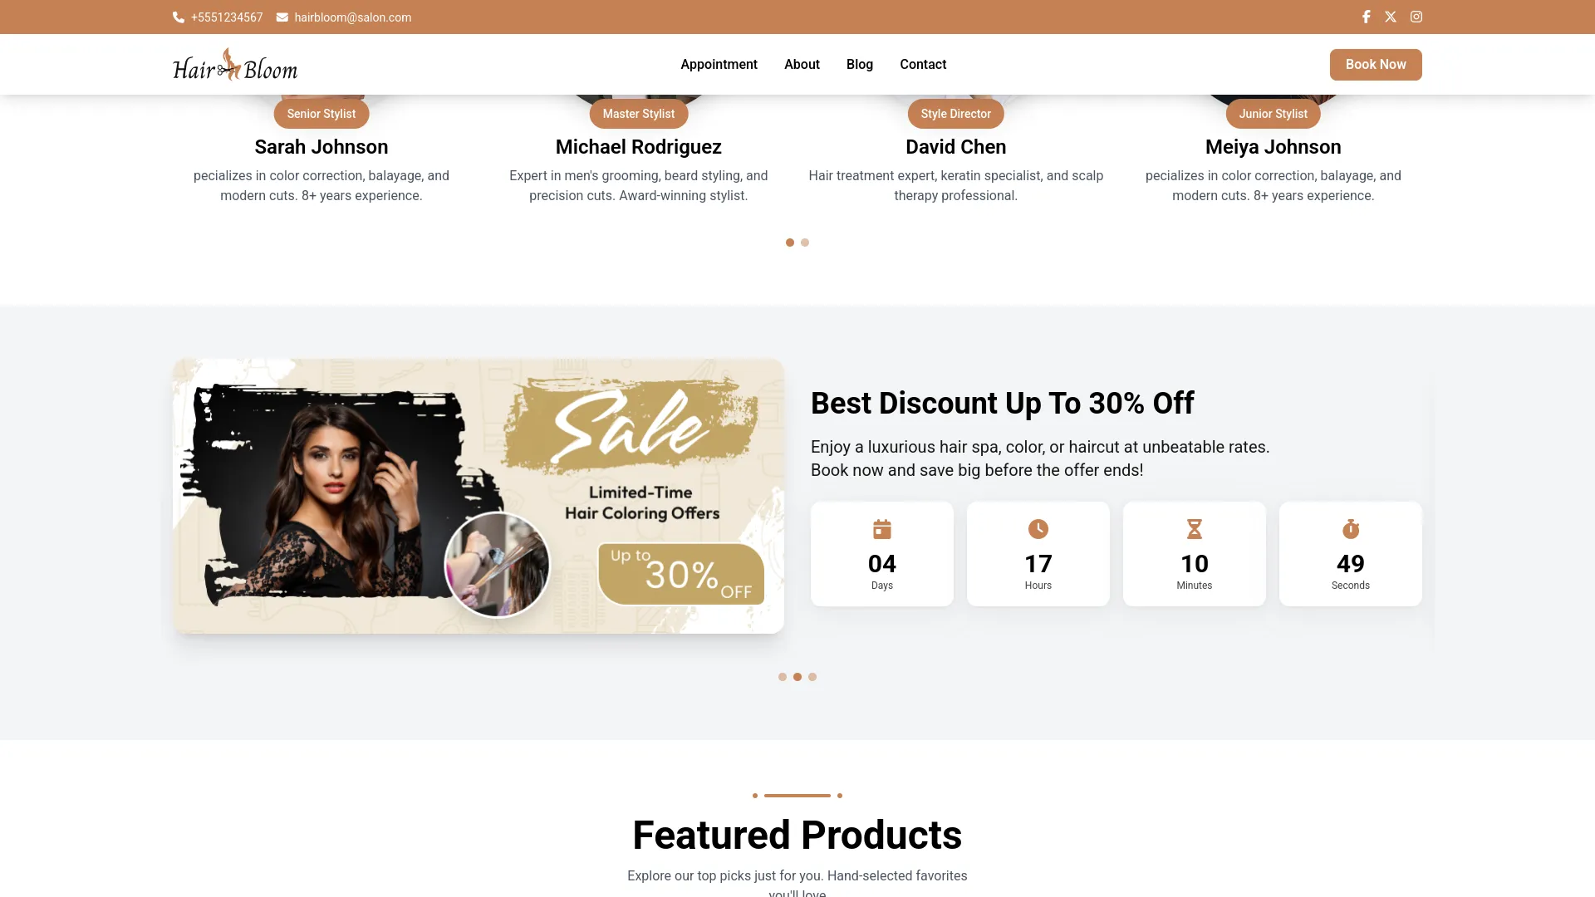Select first discount slider dot
Screen dimensions: 1595x897
click(x=783, y=677)
